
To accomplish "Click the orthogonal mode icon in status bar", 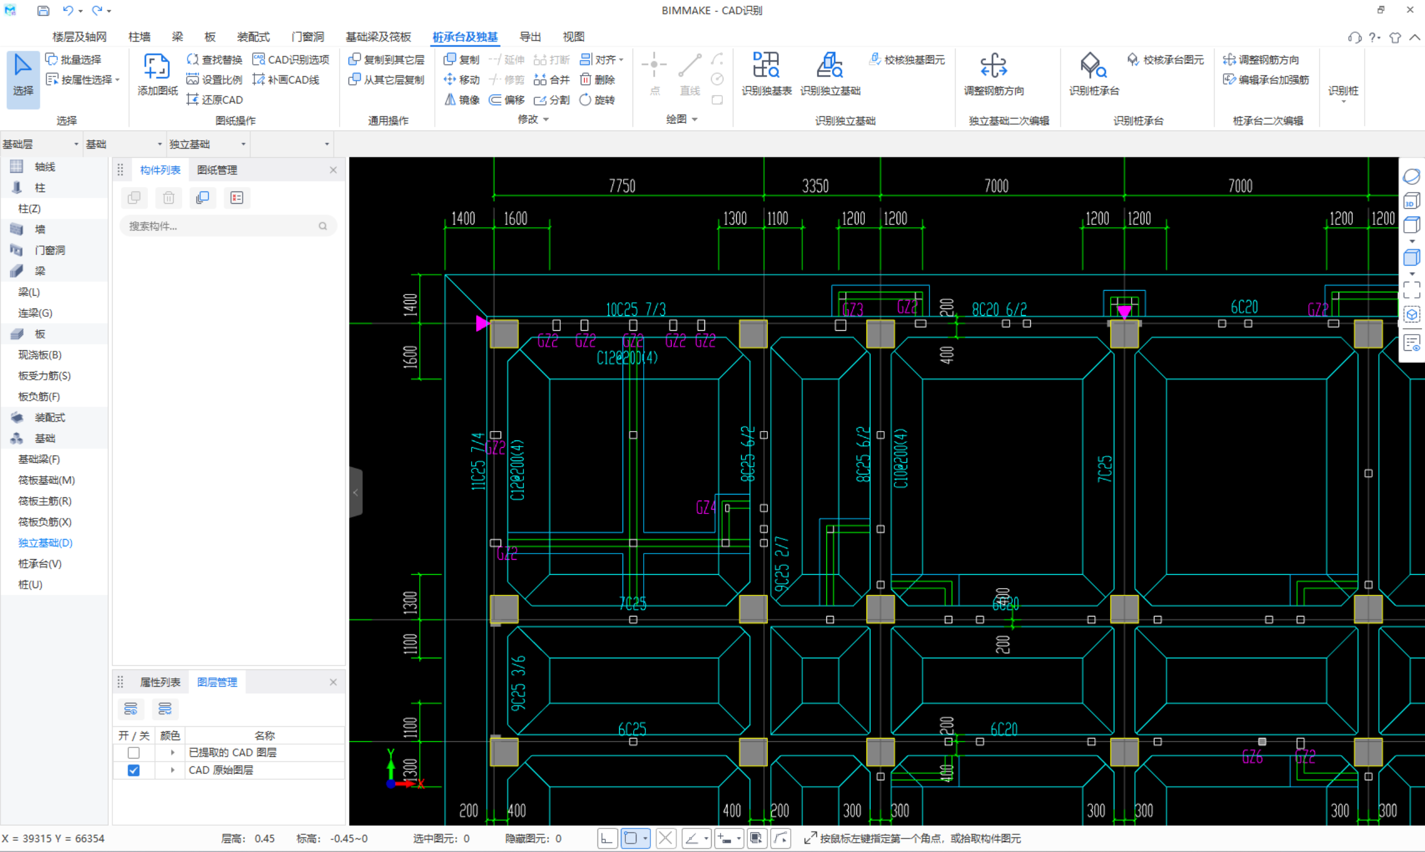I will tap(607, 839).
